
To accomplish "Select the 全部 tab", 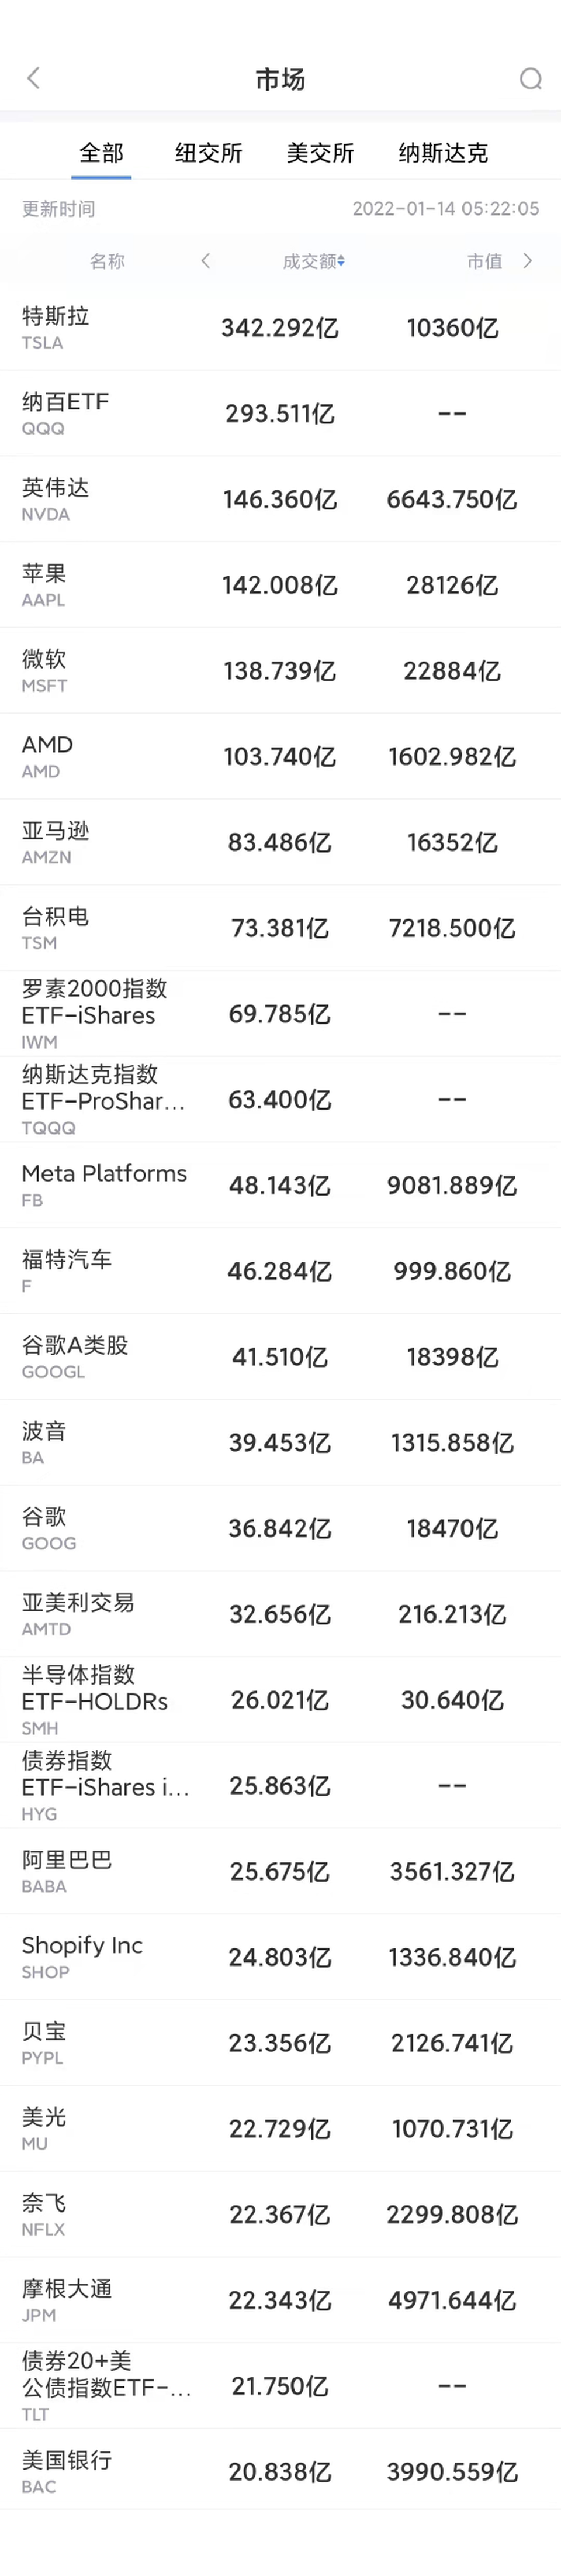I will pyautogui.click(x=101, y=153).
